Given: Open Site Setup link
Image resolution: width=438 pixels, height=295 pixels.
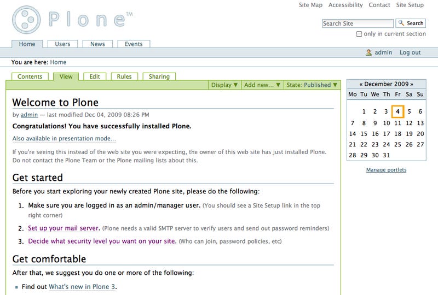Looking at the screenshot, I should tap(410, 5).
